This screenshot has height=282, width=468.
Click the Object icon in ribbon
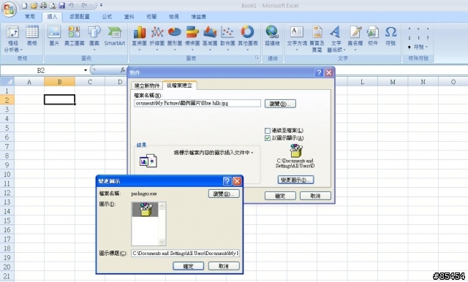tap(373, 36)
